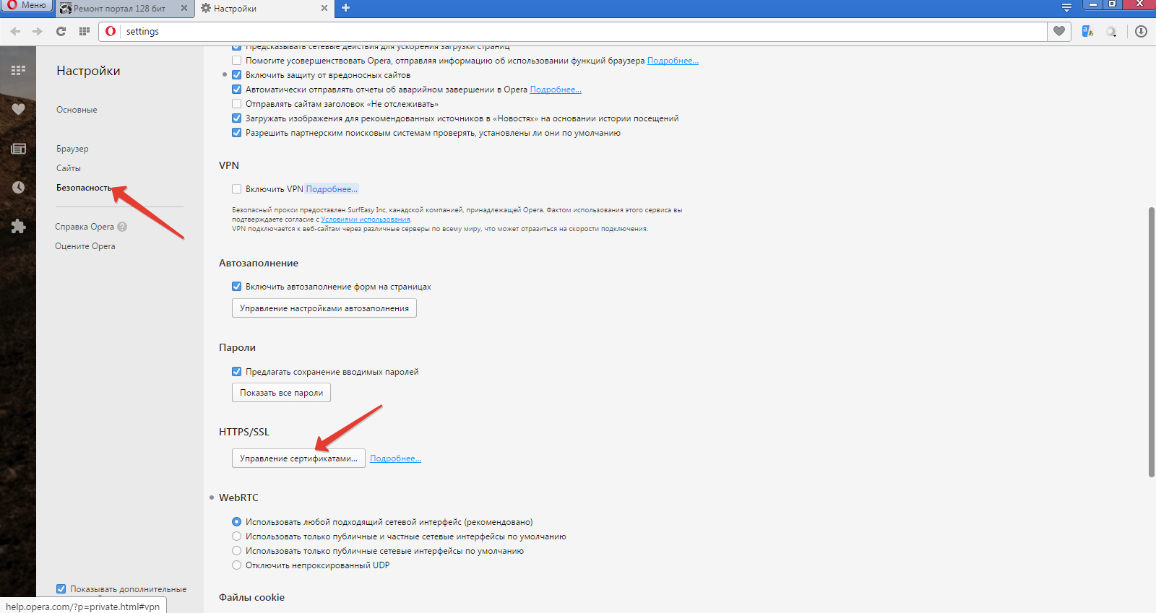Image resolution: width=1156 pixels, height=613 pixels.
Task: Toggle form autofill checkbox
Action: coord(236,287)
